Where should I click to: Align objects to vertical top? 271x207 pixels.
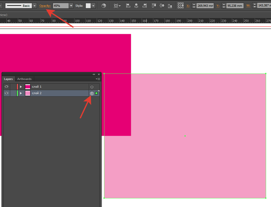[154, 6]
